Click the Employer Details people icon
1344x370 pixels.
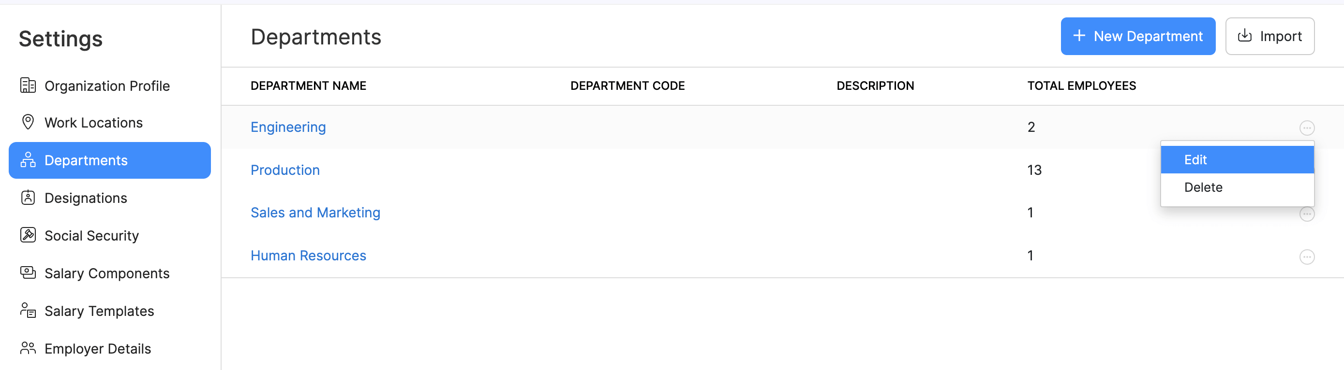(28, 348)
